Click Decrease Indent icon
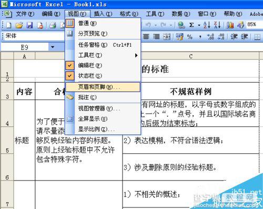 (x=234, y=36)
